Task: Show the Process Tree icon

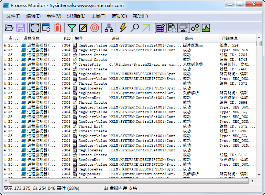Action: click(x=109, y=28)
